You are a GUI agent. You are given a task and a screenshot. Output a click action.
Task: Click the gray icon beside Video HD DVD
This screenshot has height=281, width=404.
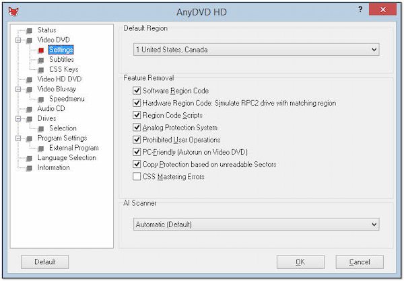click(29, 80)
